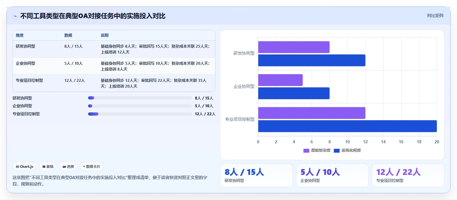Click the 说明 column header
The image size is (457, 200).
pos(104,35)
